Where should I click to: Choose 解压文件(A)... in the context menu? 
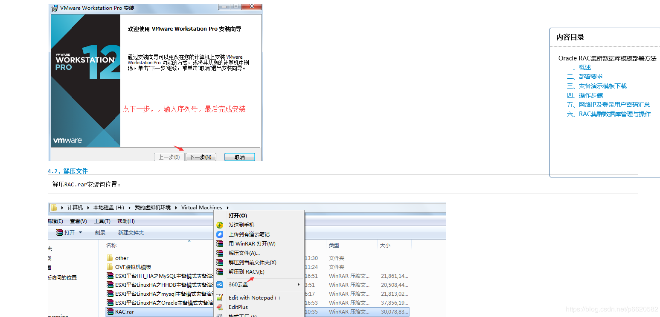click(x=244, y=253)
